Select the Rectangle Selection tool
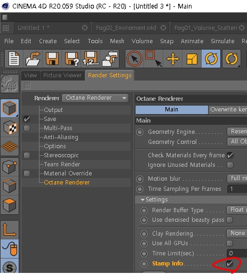 154,59
